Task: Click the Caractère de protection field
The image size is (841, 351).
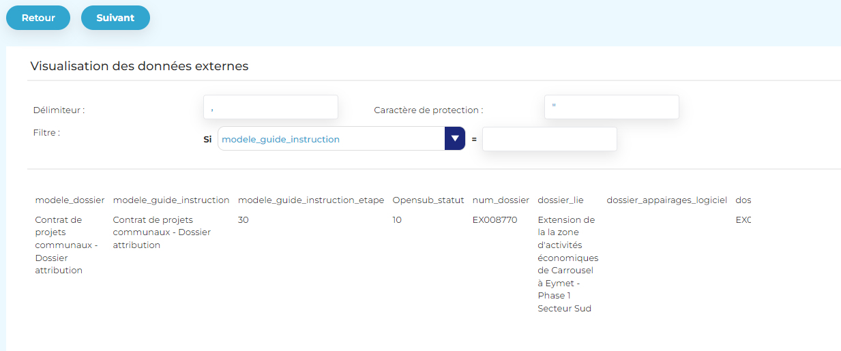Action: (611, 107)
